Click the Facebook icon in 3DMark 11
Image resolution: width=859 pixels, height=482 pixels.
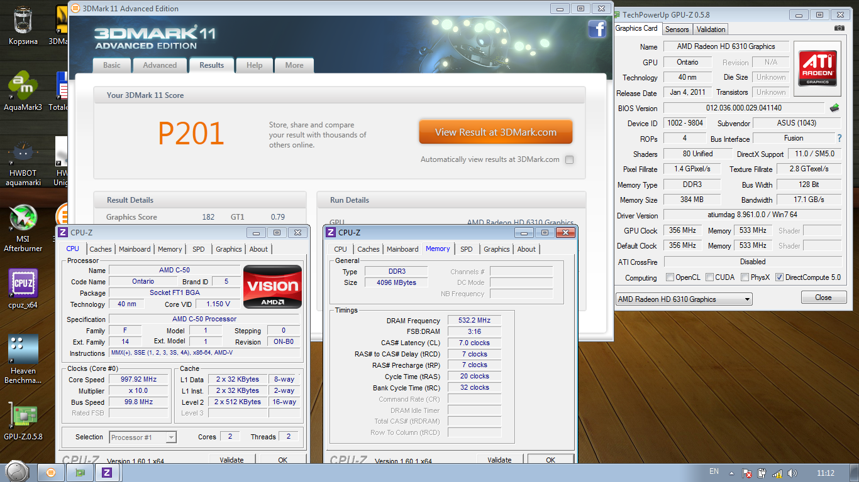click(x=597, y=29)
